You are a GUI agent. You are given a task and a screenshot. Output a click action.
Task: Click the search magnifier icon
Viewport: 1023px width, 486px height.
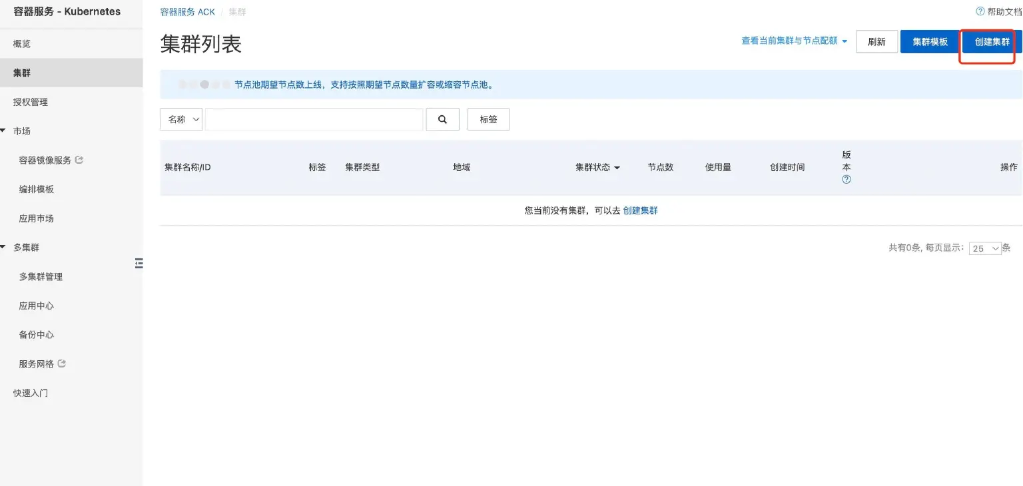pyautogui.click(x=442, y=119)
